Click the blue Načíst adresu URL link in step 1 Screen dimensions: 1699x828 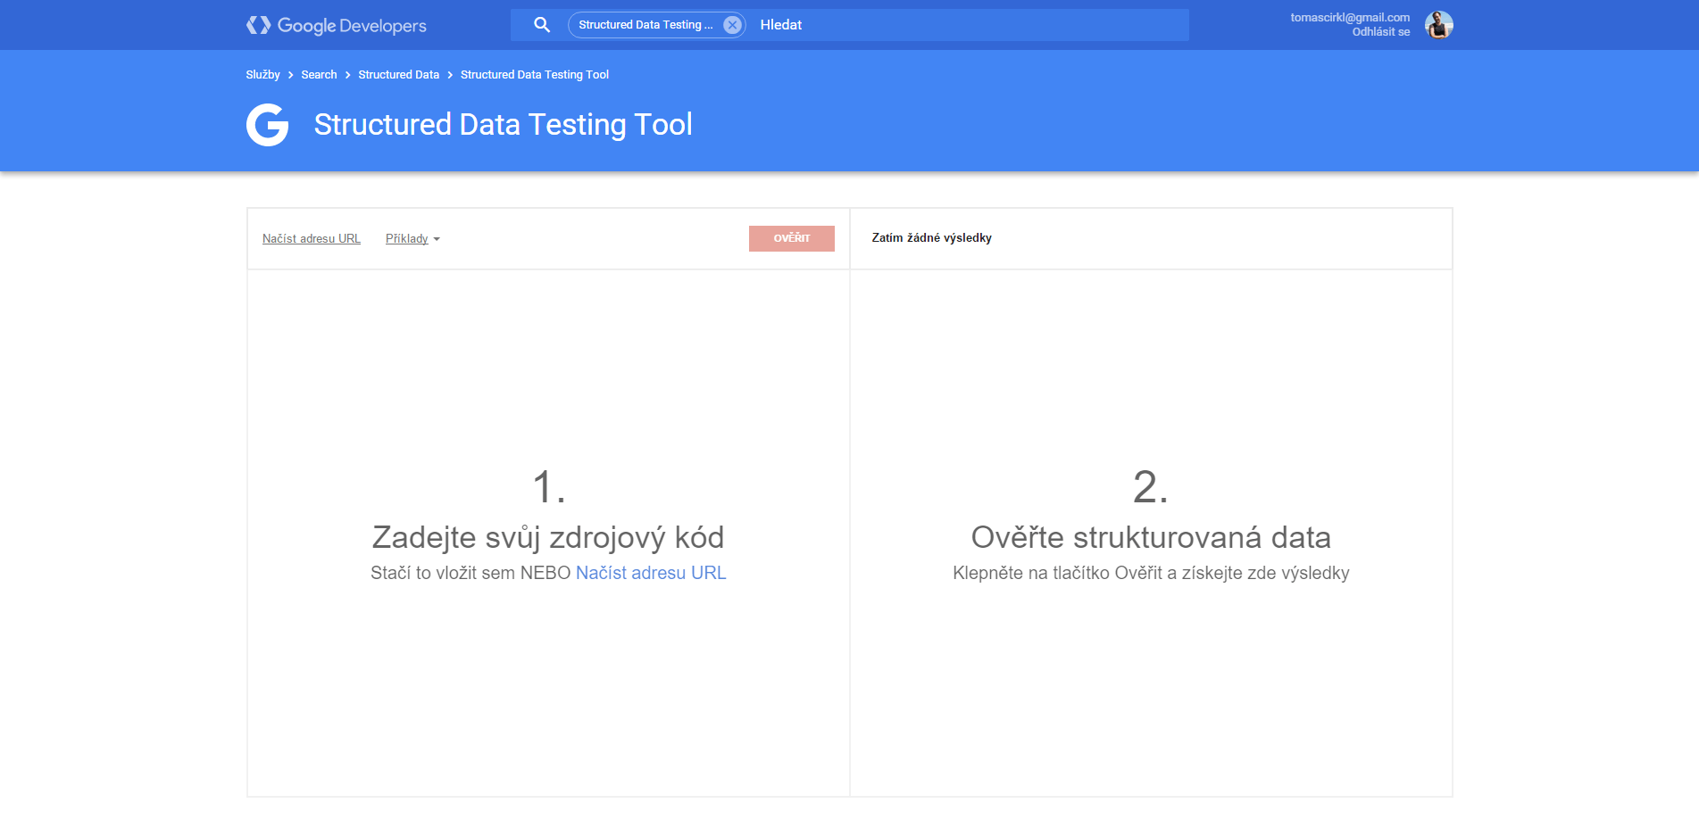click(x=651, y=573)
